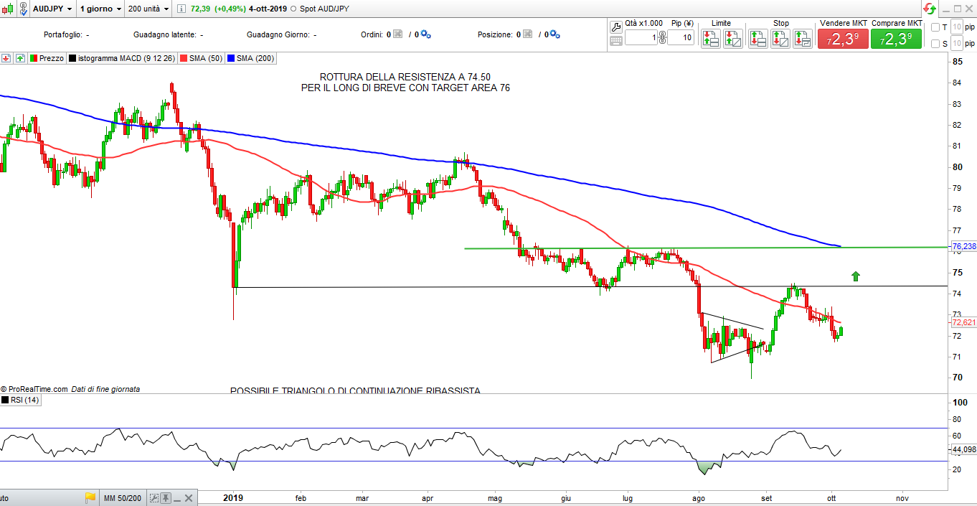This screenshot has height=506, width=977.
Task: Click the third Stop order icon
Action: pyautogui.click(x=803, y=39)
